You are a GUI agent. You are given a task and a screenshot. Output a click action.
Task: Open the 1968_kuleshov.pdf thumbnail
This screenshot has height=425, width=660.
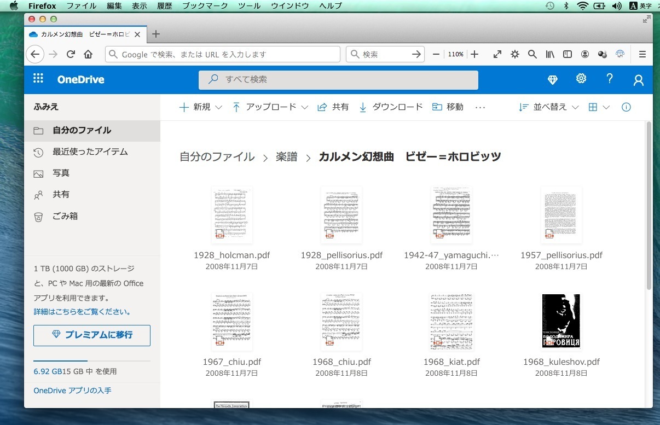(561, 322)
